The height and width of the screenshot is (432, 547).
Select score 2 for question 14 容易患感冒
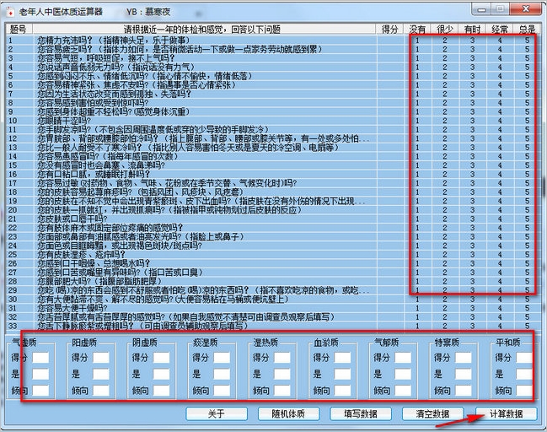(445, 156)
